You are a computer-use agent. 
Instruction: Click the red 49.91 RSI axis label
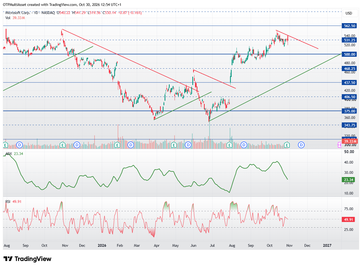tap(349, 220)
